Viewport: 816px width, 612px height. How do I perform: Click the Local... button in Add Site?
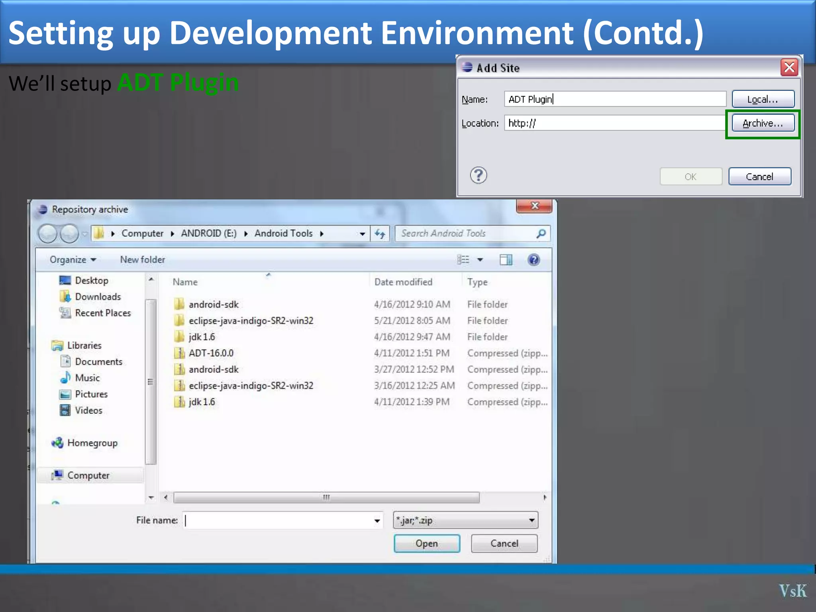coord(763,99)
